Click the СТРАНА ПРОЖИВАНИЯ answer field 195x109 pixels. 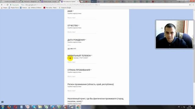[82, 77]
